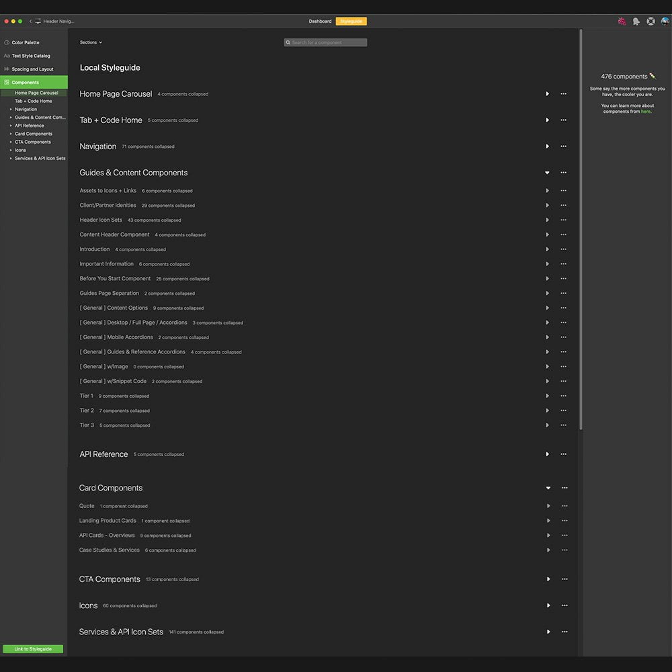This screenshot has height=672, width=672.
Task: Open more options for Icons section
Action: [x=564, y=605]
